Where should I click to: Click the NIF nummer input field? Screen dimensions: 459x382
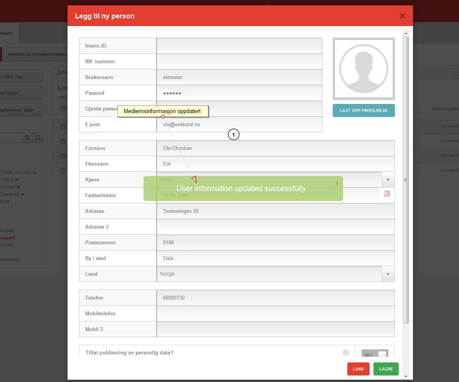point(239,61)
